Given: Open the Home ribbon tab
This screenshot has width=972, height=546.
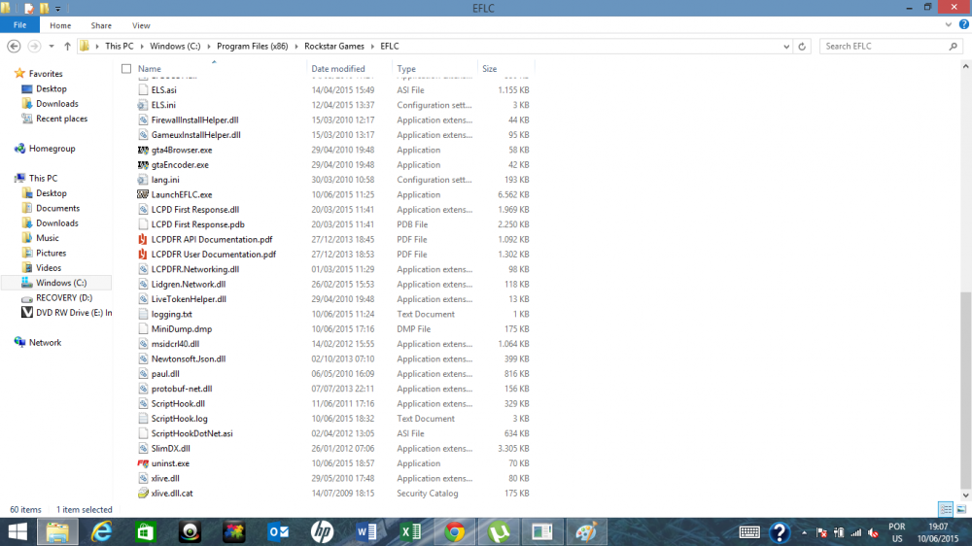Looking at the screenshot, I should tap(60, 25).
